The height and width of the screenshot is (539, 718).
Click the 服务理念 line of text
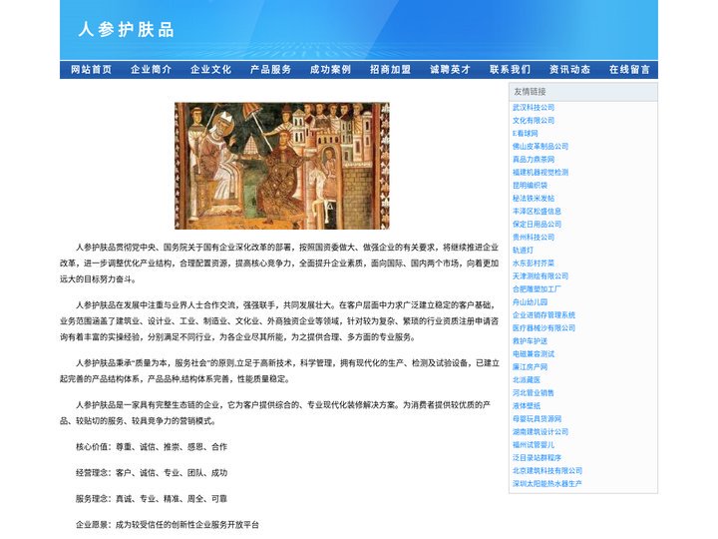[152, 499]
